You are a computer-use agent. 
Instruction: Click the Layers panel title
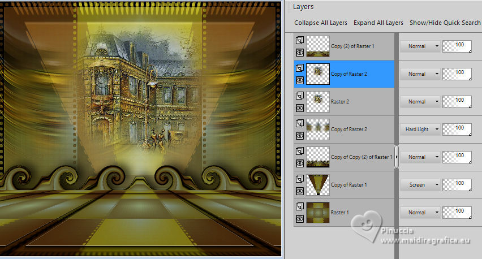pyautogui.click(x=303, y=7)
